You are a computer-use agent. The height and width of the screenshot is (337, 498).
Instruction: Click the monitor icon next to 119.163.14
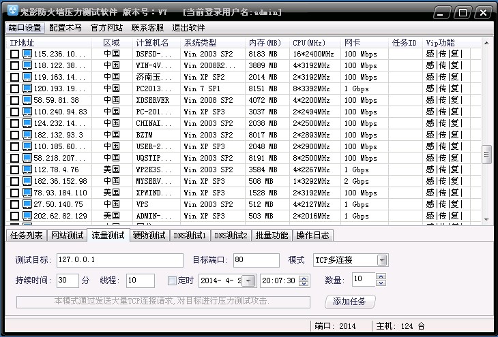(27, 77)
